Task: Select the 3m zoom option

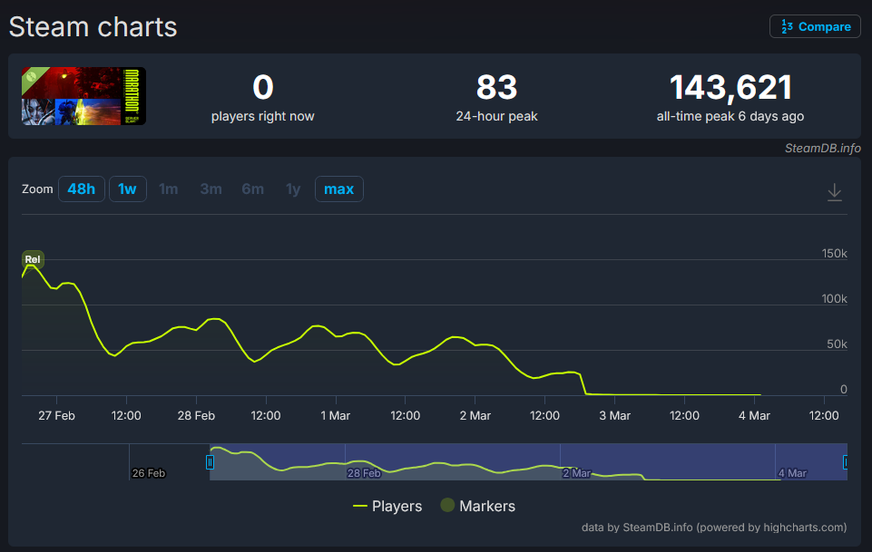Action: (211, 189)
